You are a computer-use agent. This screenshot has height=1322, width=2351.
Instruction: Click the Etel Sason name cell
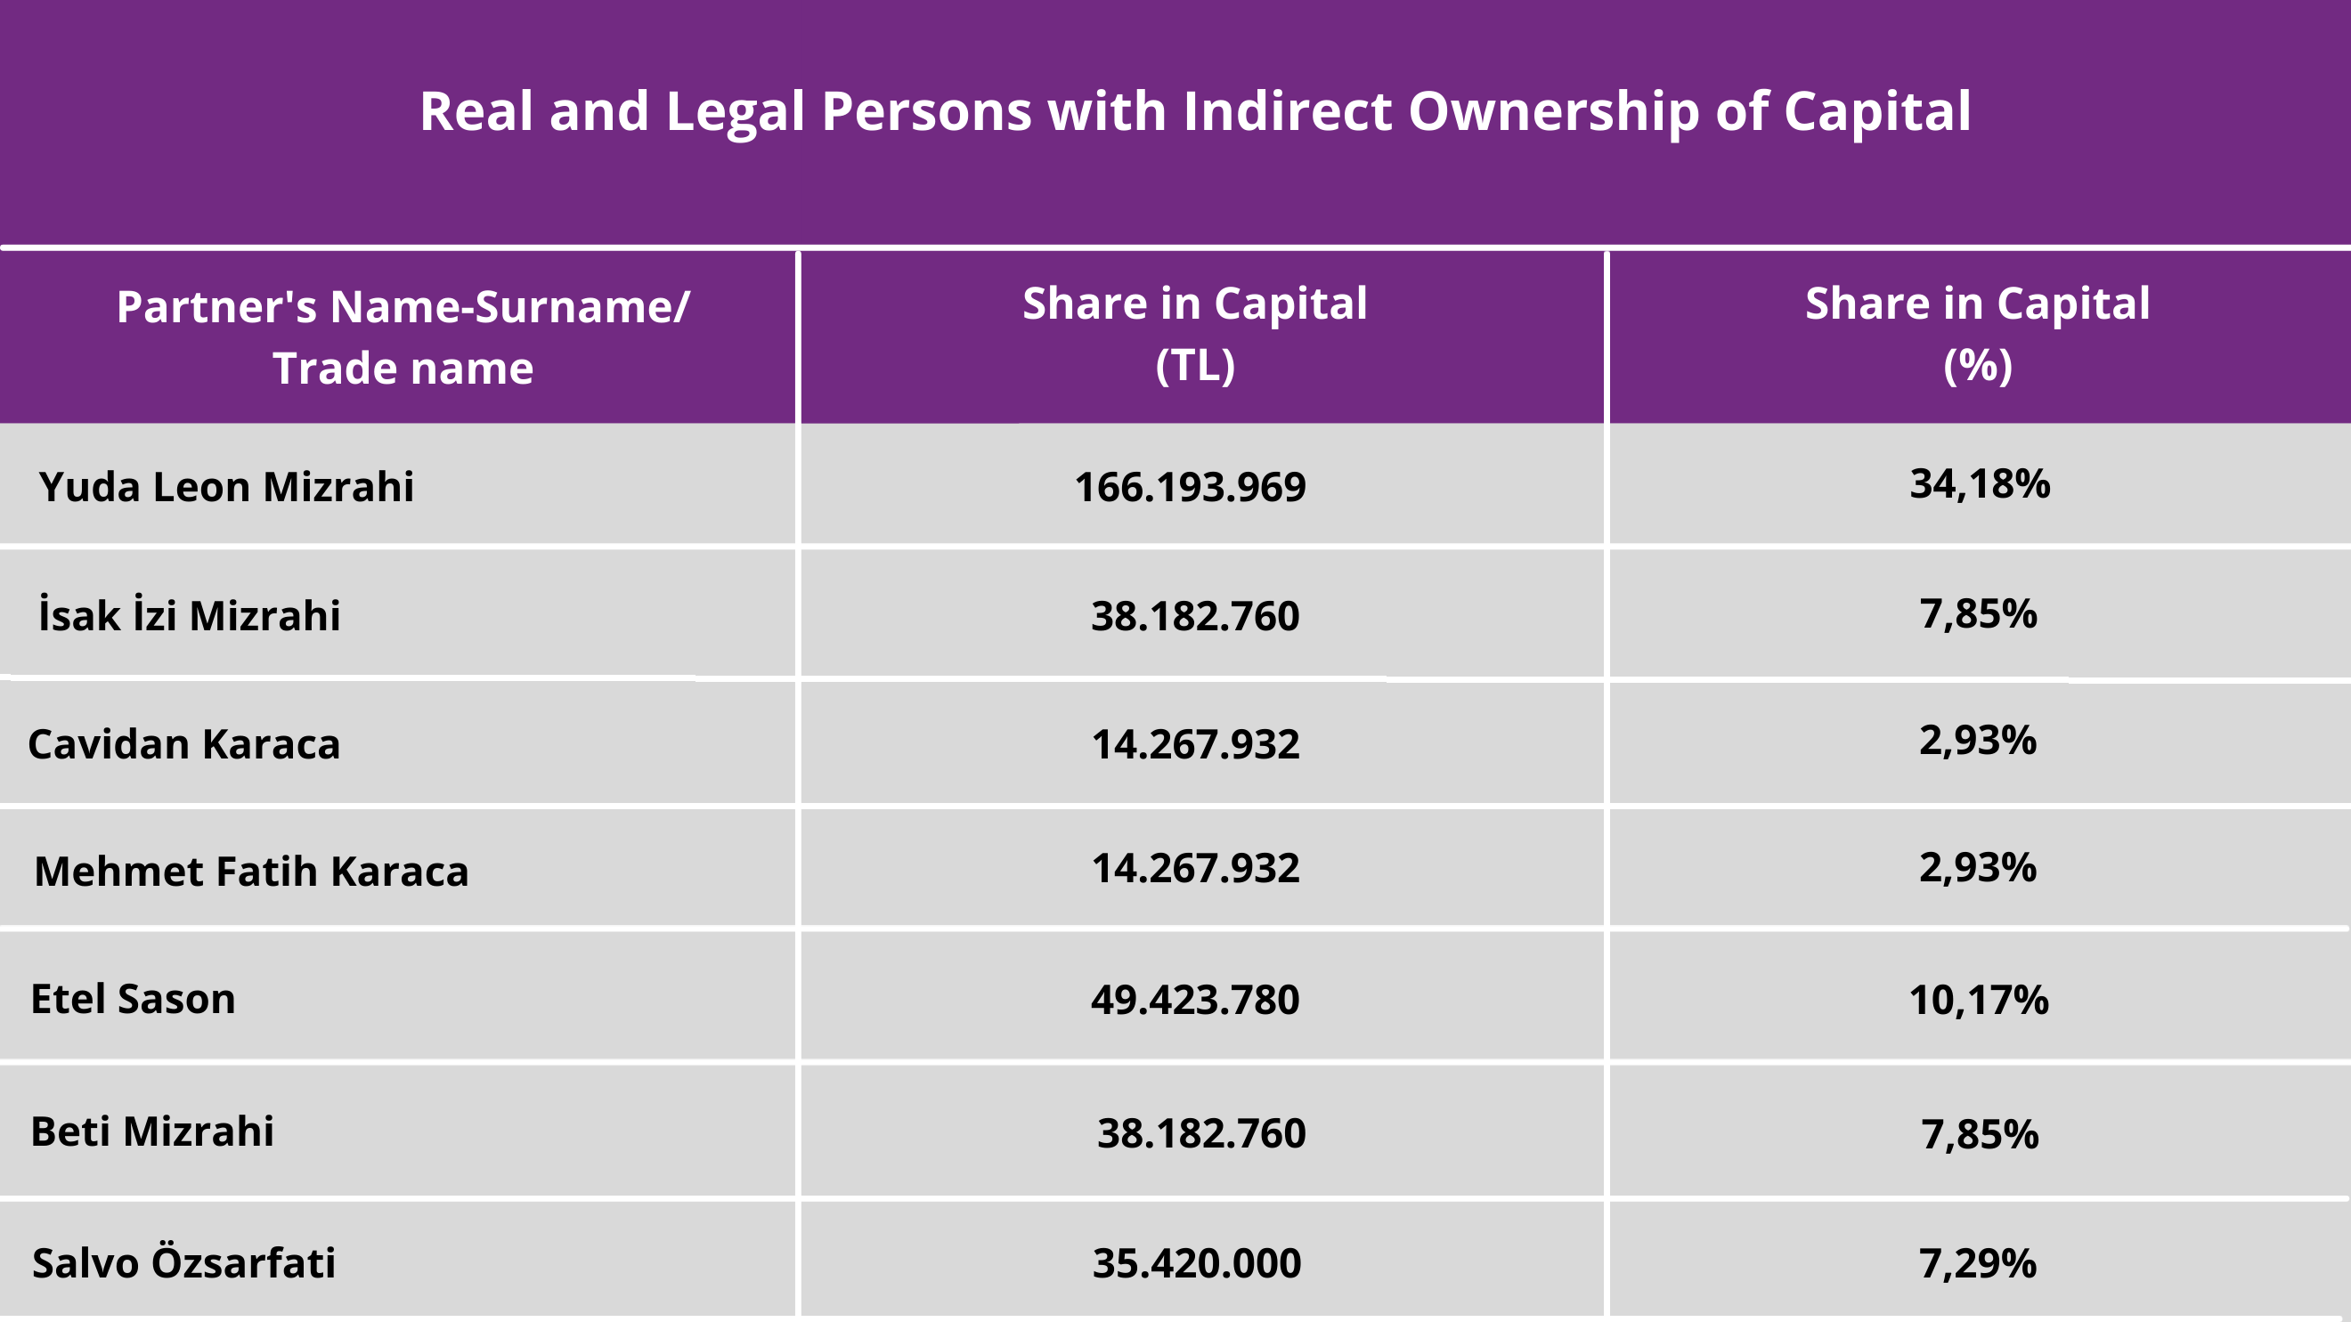click(x=134, y=998)
